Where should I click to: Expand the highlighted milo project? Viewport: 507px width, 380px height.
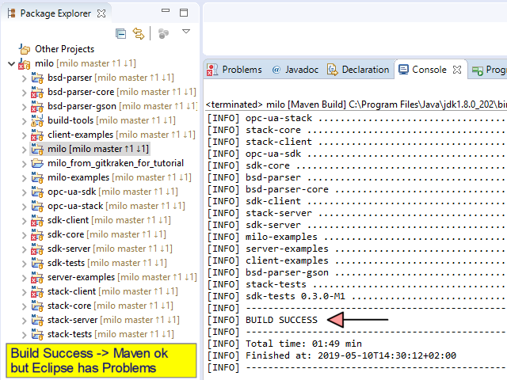(x=24, y=150)
